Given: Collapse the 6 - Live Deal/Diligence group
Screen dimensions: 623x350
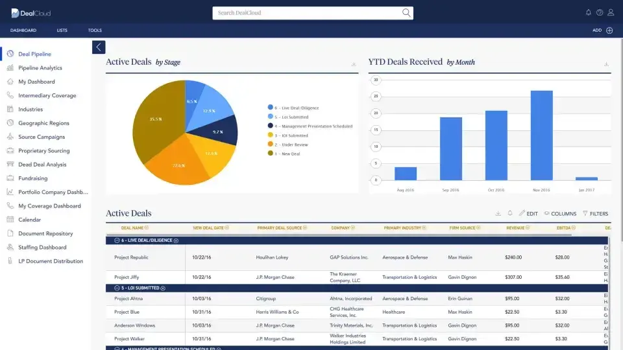Looking at the screenshot, I should tap(117, 240).
